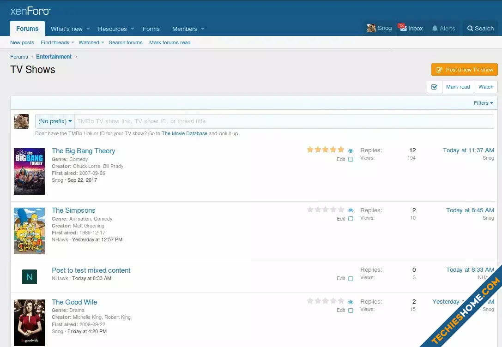The height and width of the screenshot is (347, 502).
Task: Open the Filters dropdown
Action: (x=484, y=103)
